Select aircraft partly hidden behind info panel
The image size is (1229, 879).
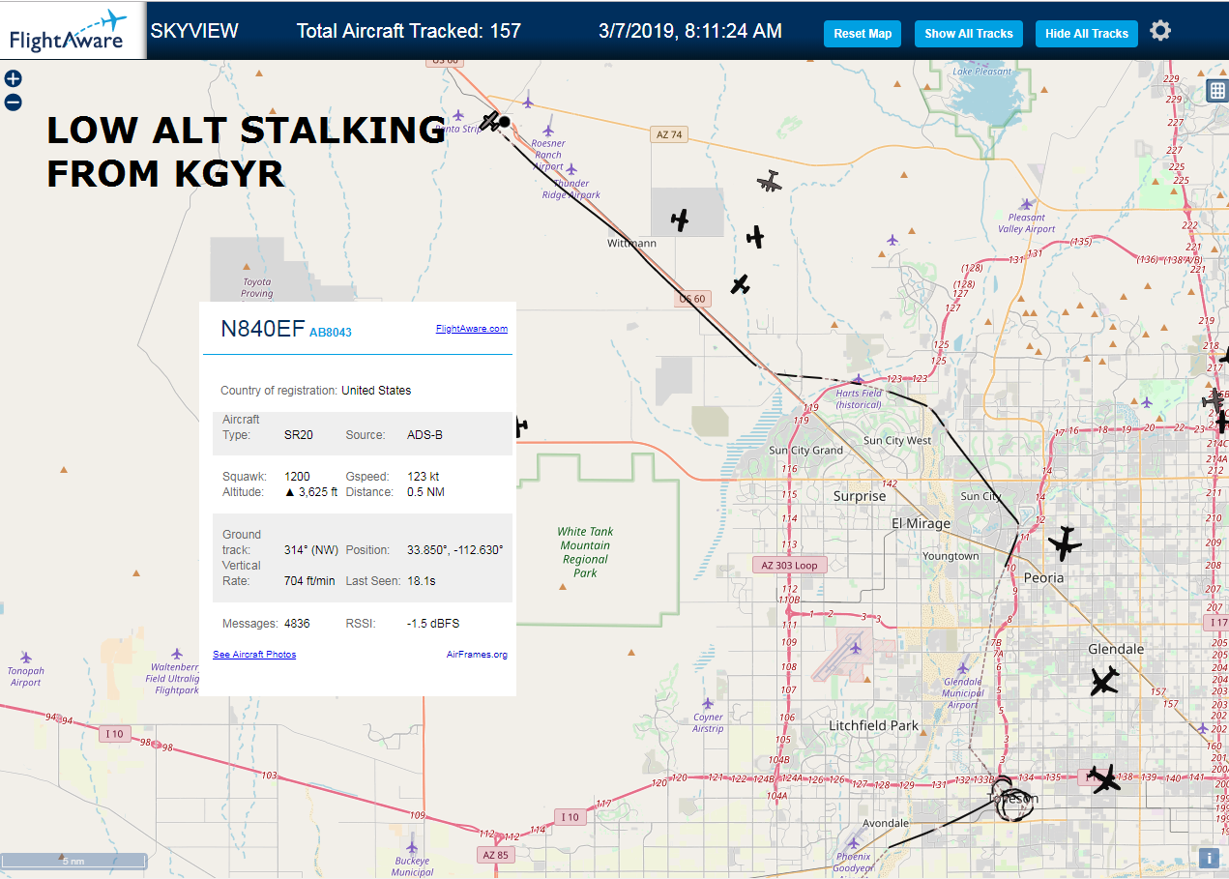pyautogui.click(x=522, y=425)
